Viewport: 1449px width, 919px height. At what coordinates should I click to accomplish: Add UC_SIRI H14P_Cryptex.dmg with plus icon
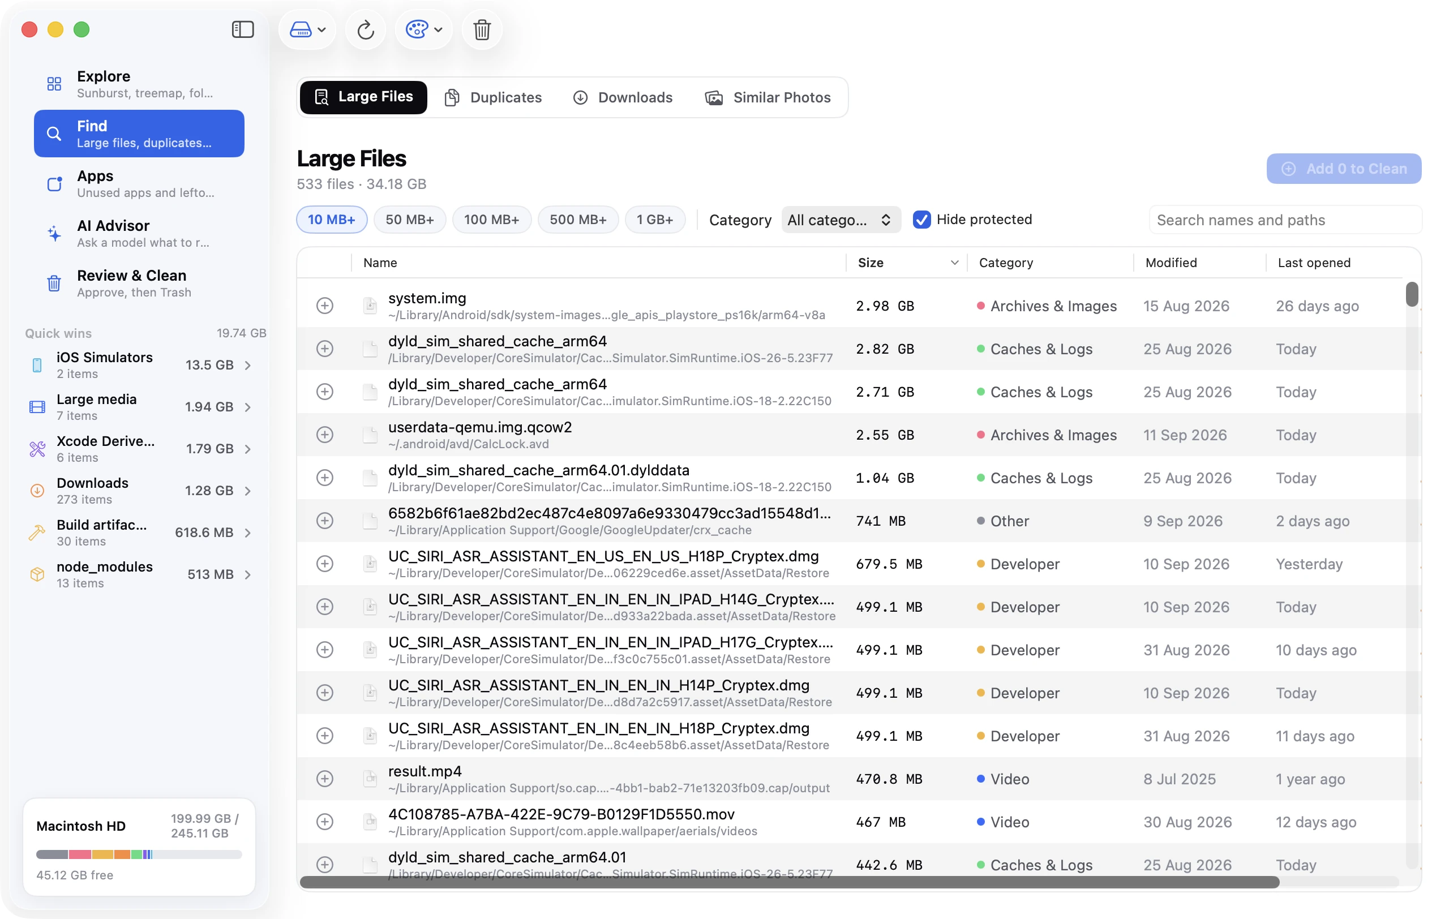[x=325, y=693]
